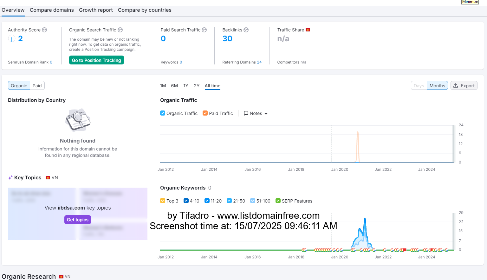
Task: Click the Organic Research heading
Action: coord(29,277)
